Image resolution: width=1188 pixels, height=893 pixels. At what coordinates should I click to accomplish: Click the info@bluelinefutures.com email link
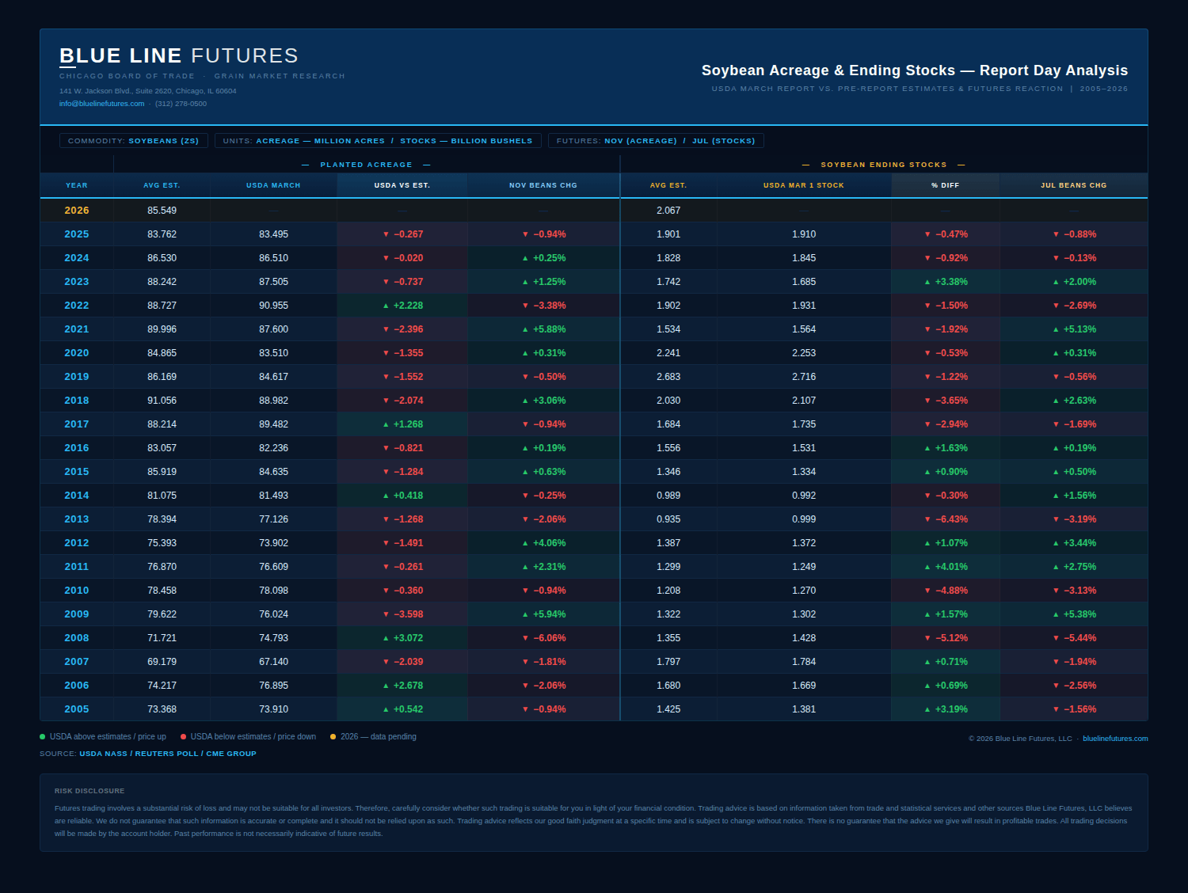click(101, 104)
